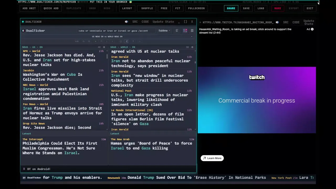Click CODE on the DualTicker unit
The height and width of the screenshot is (189, 336).
click(145, 22)
